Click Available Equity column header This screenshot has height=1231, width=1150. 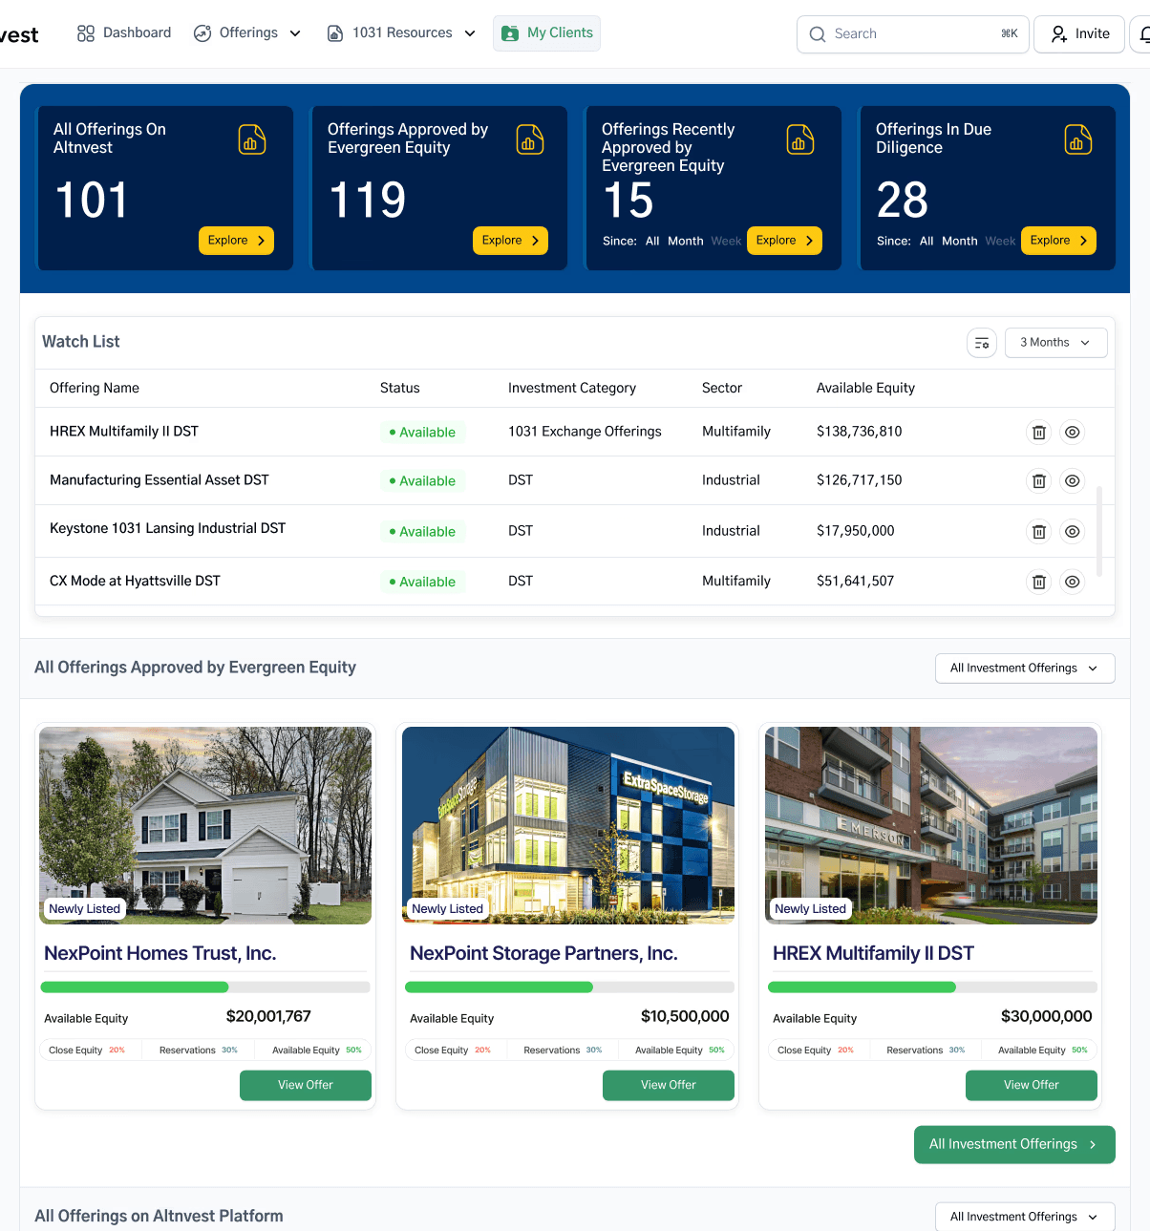[865, 388]
